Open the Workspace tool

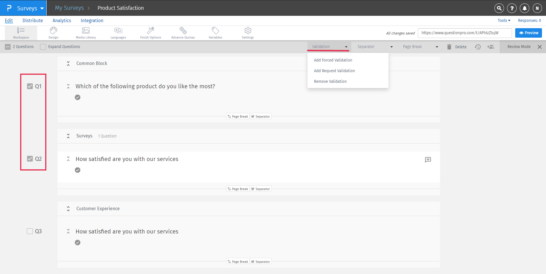pyautogui.click(x=21, y=33)
